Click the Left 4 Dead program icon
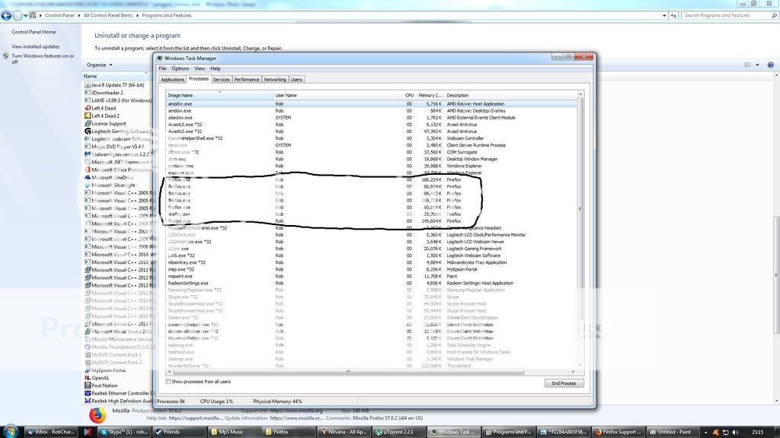 88,108
